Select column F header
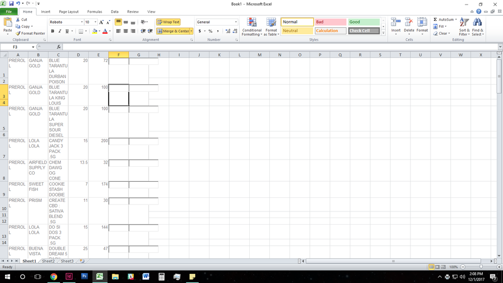The image size is (503, 283). point(119,55)
